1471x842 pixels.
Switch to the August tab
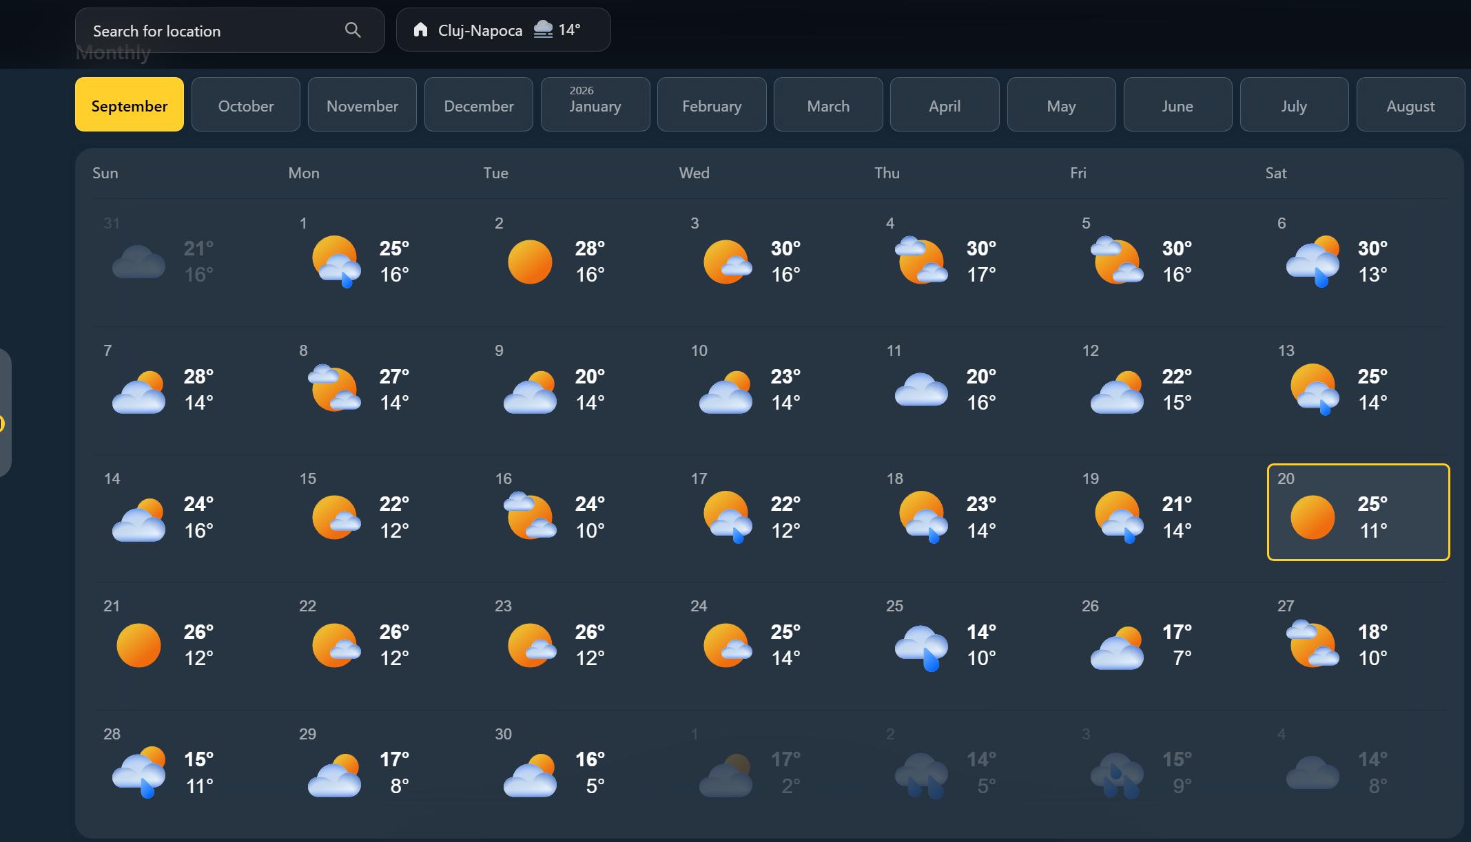[1409, 105]
